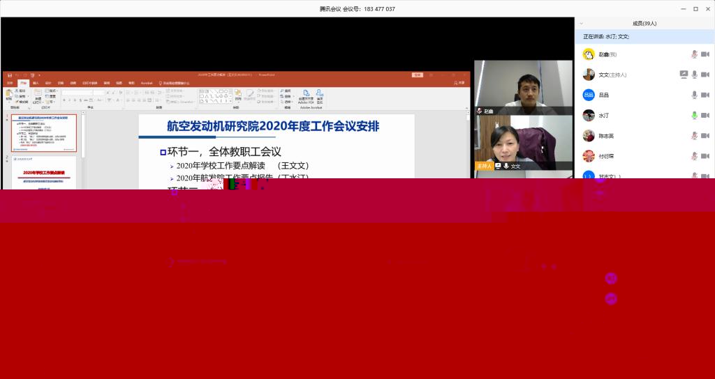Click 吕品's blue avatar in the member list

(589, 95)
